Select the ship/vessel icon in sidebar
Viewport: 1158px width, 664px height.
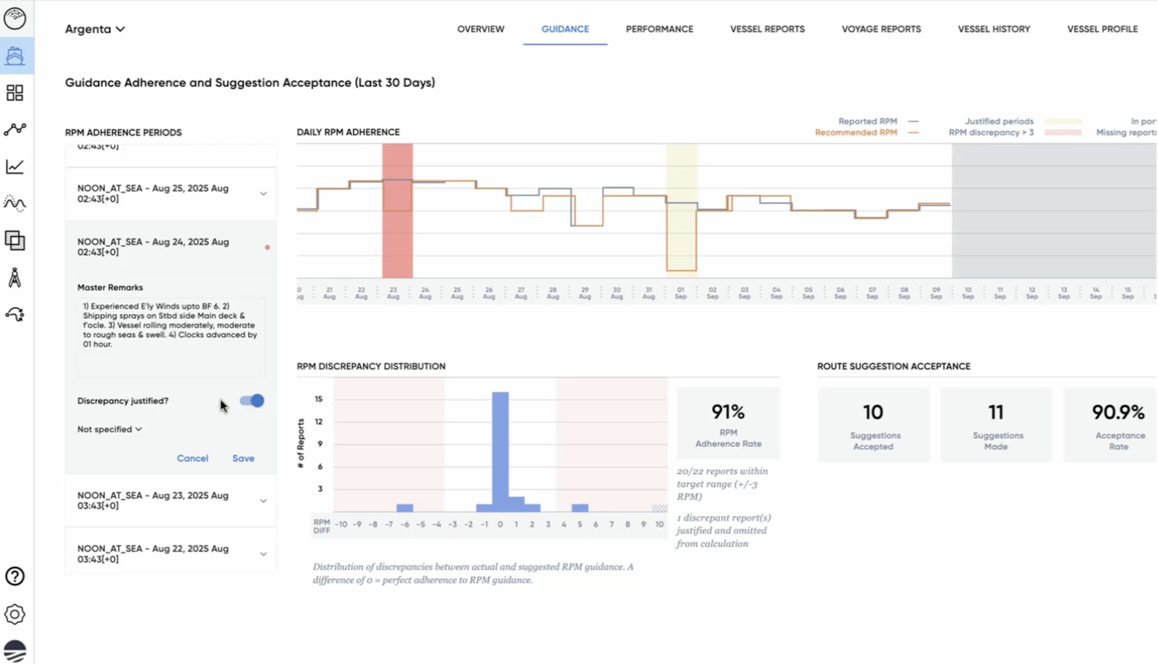click(x=15, y=56)
